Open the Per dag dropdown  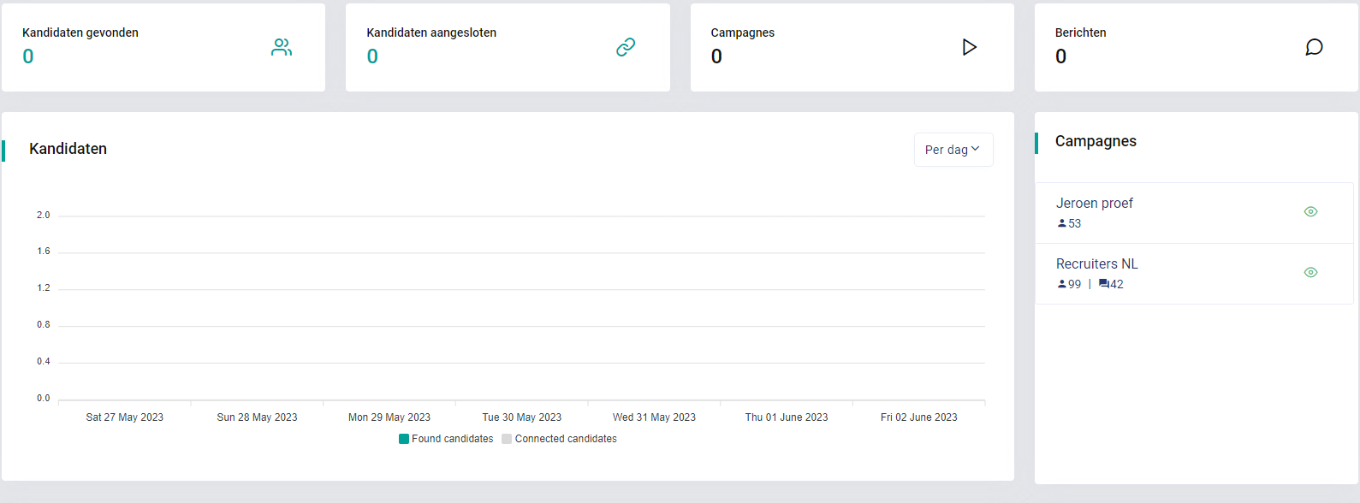point(953,150)
